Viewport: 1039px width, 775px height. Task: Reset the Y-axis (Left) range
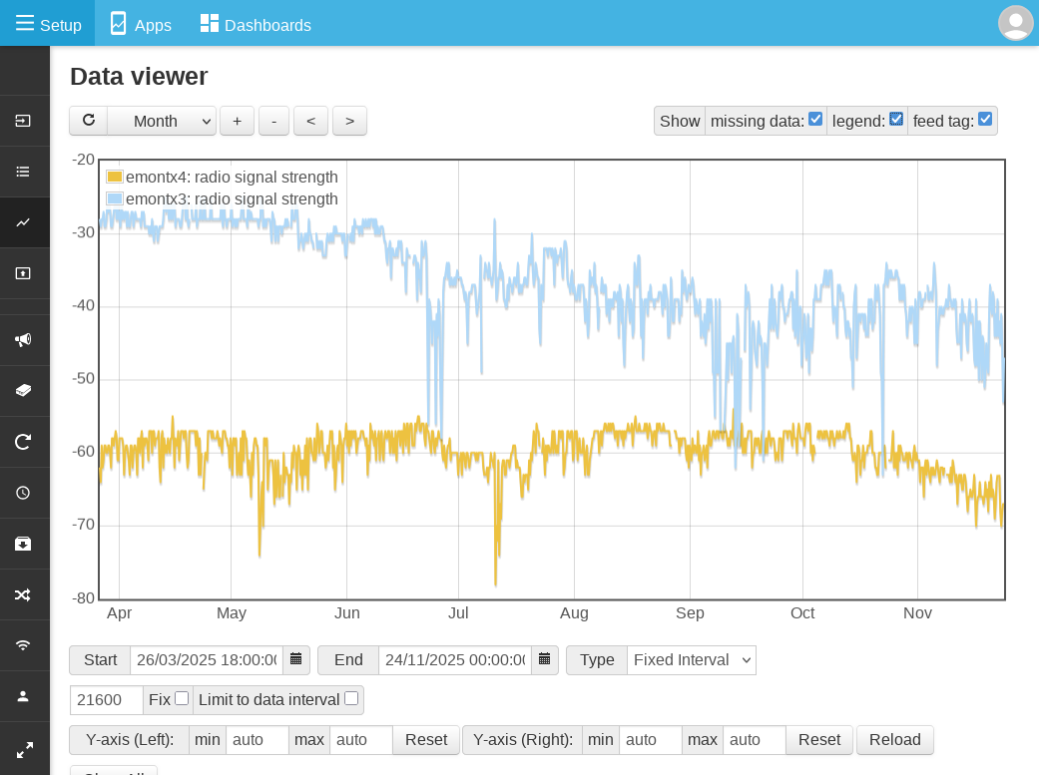pyautogui.click(x=426, y=740)
